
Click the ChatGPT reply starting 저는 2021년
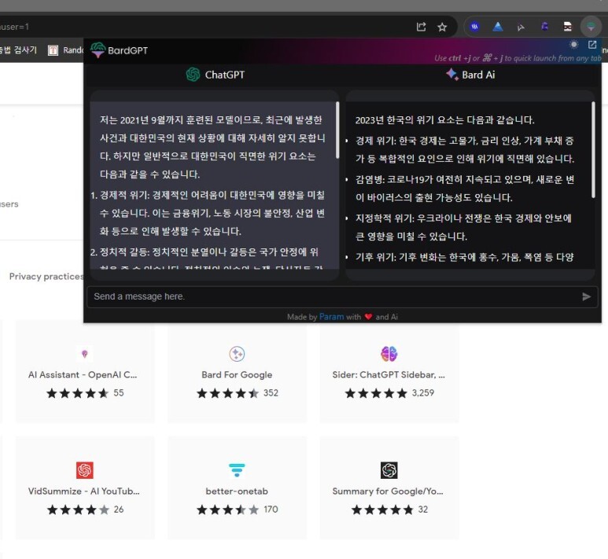pos(212,147)
